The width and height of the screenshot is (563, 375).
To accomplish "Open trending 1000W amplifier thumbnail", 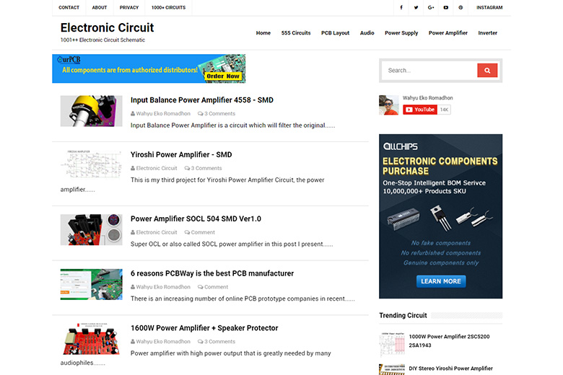I will pyautogui.click(x=392, y=344).
